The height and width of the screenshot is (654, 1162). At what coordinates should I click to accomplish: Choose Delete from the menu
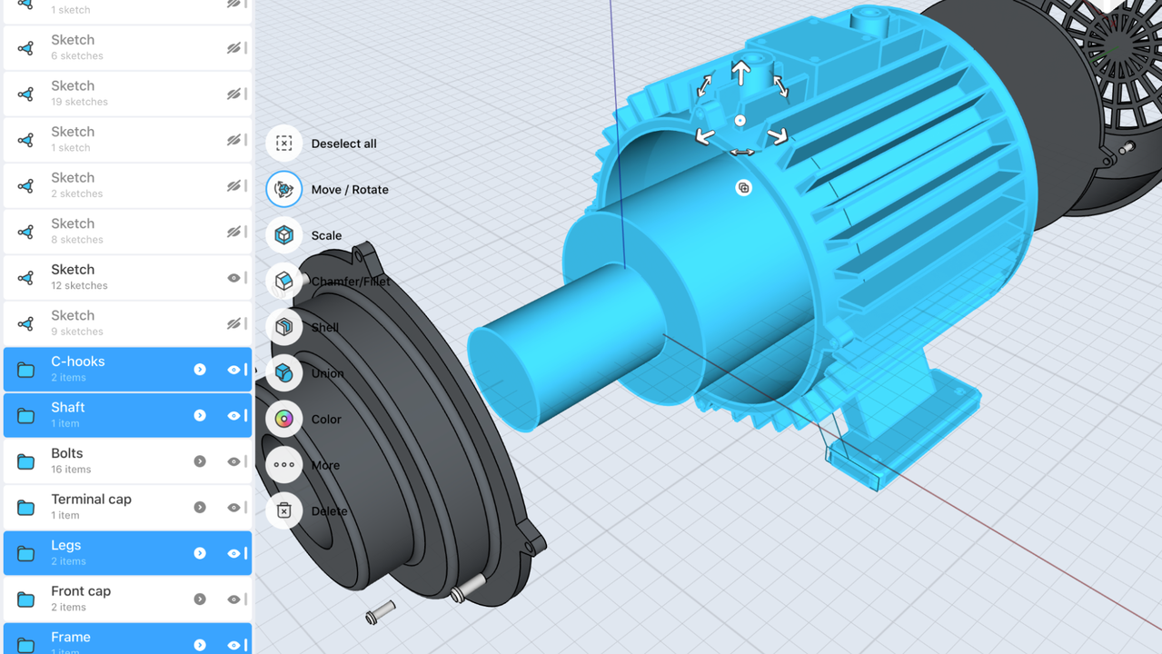[327, 510]
